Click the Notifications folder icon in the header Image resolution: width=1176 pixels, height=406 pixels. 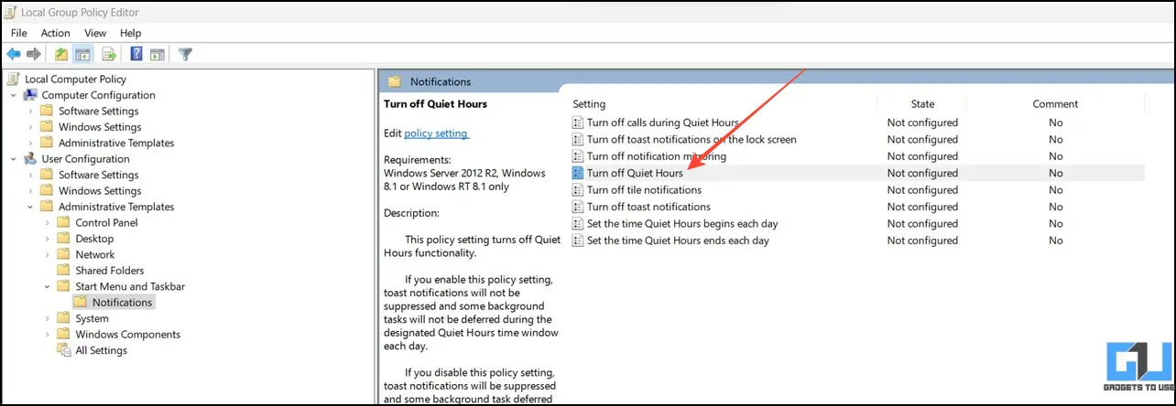point(395,81)
